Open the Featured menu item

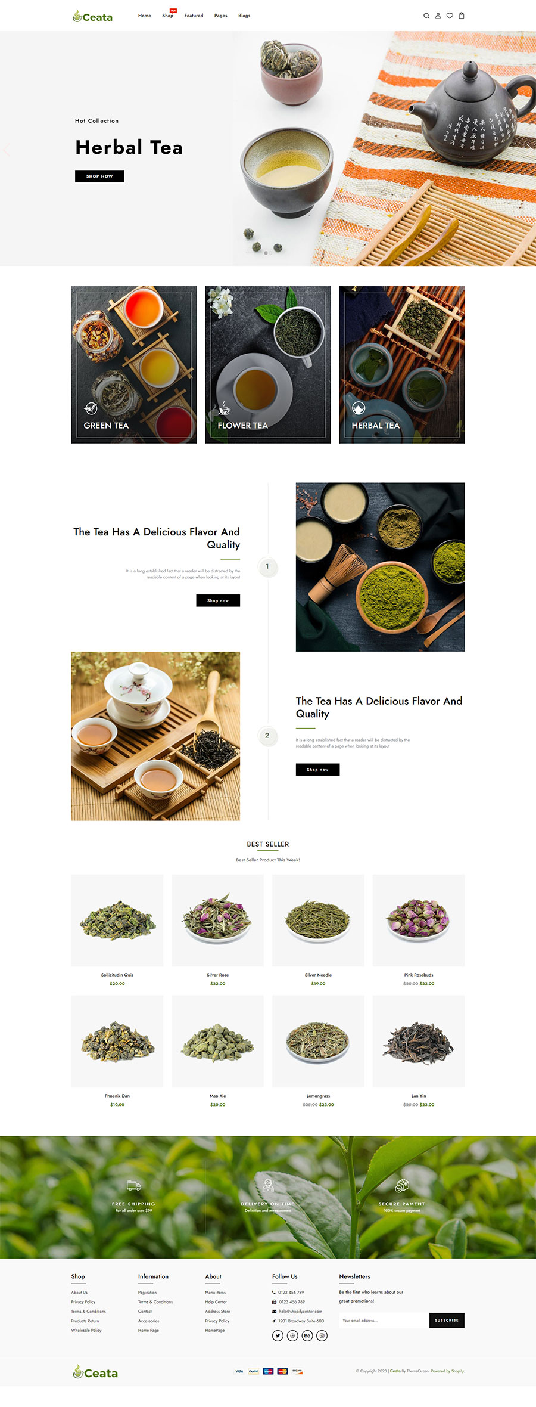pos(194,16)
